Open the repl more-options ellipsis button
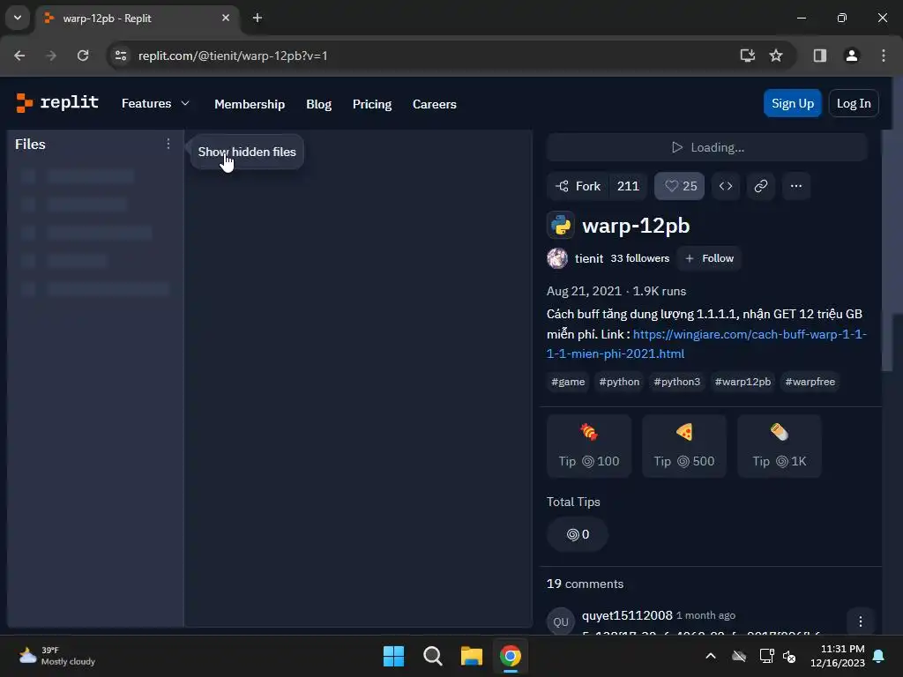Screen dimensions: 903x677 (x=796, y=186)
